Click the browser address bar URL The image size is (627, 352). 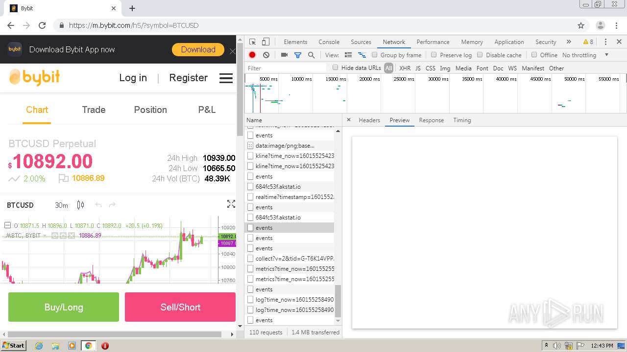(x=134, y=25)
